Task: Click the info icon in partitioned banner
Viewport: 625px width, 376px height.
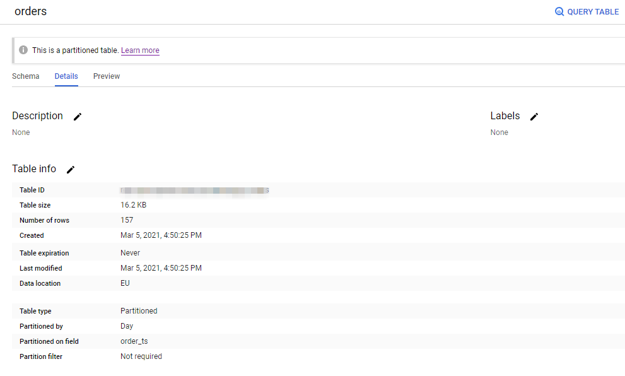Action: click(x=23, y=50)
